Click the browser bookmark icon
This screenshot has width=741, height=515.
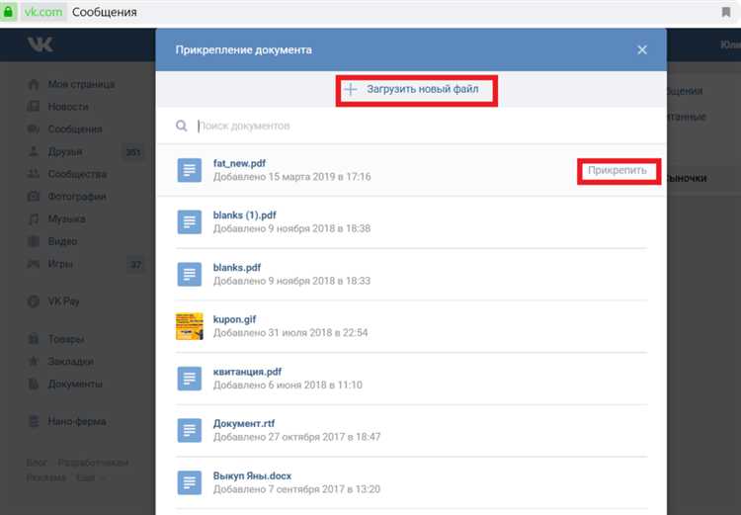(x=725, y=13)
